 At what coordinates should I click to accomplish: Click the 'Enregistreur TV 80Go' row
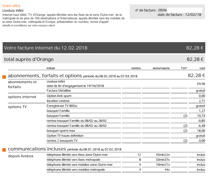(126, 106)
